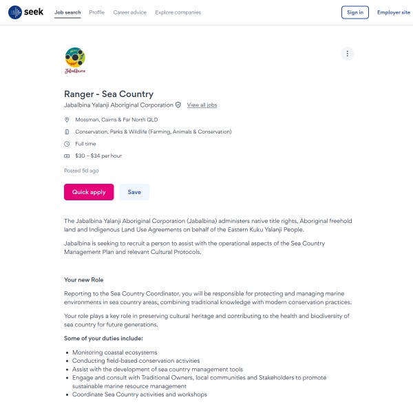413x413 pixels.
Task: Click the full time clock icon
Action: coord(67,144)
